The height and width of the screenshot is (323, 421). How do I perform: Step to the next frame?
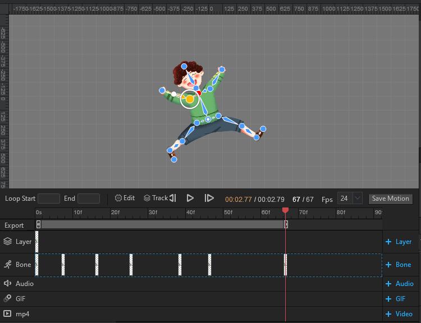pos(209,198)
